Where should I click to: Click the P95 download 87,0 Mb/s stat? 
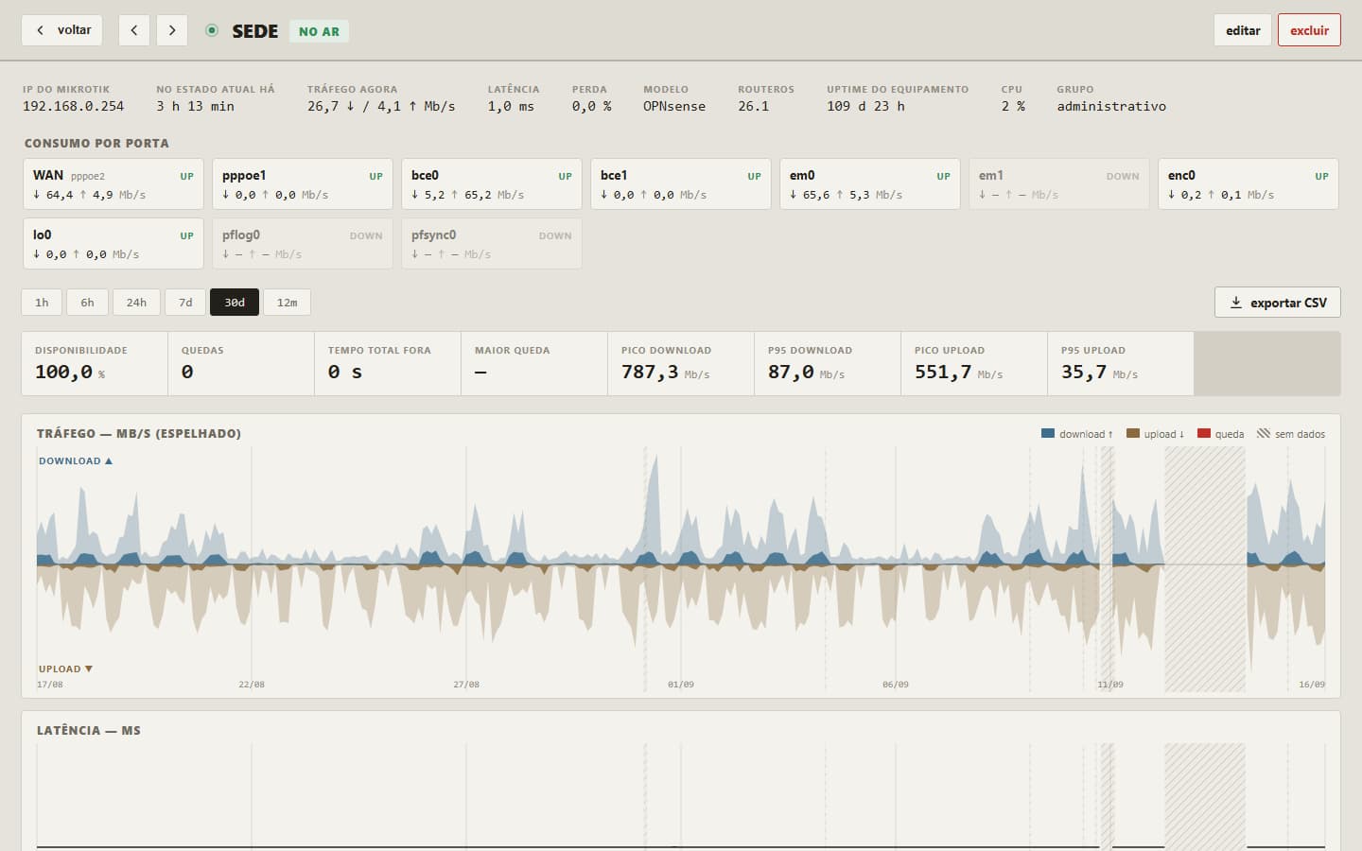(828, 363)
